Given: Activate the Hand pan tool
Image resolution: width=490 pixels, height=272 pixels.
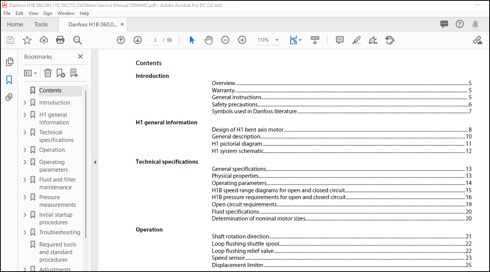Looking at the screenshot, I should (209, 40).
